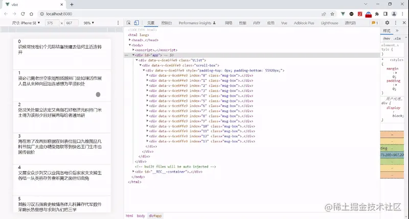
Task: Open the user profile avatar
Action: [x=394, y=14]
